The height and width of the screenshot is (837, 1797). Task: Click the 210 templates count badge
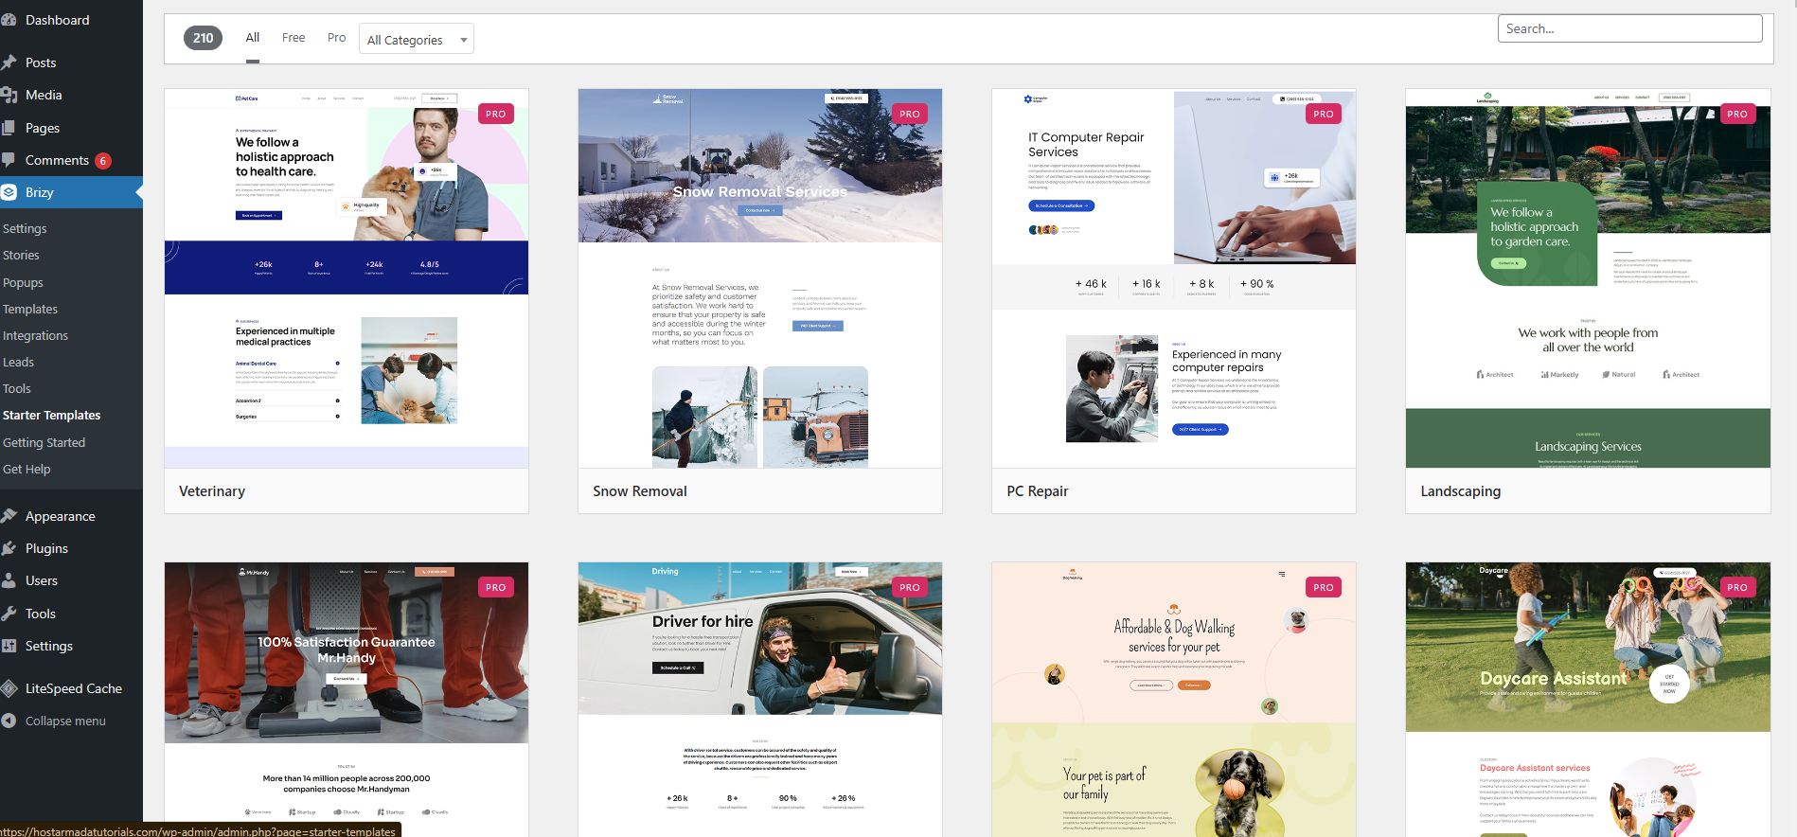tap(203, 38)
